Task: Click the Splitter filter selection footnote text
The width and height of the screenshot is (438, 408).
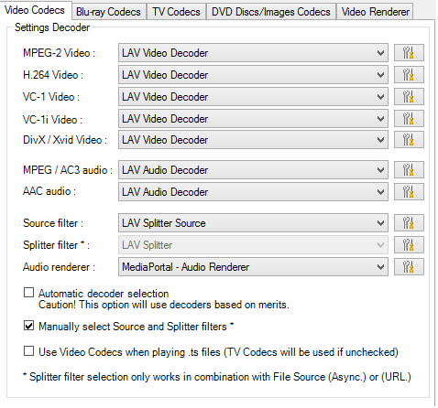Action: 217,377
